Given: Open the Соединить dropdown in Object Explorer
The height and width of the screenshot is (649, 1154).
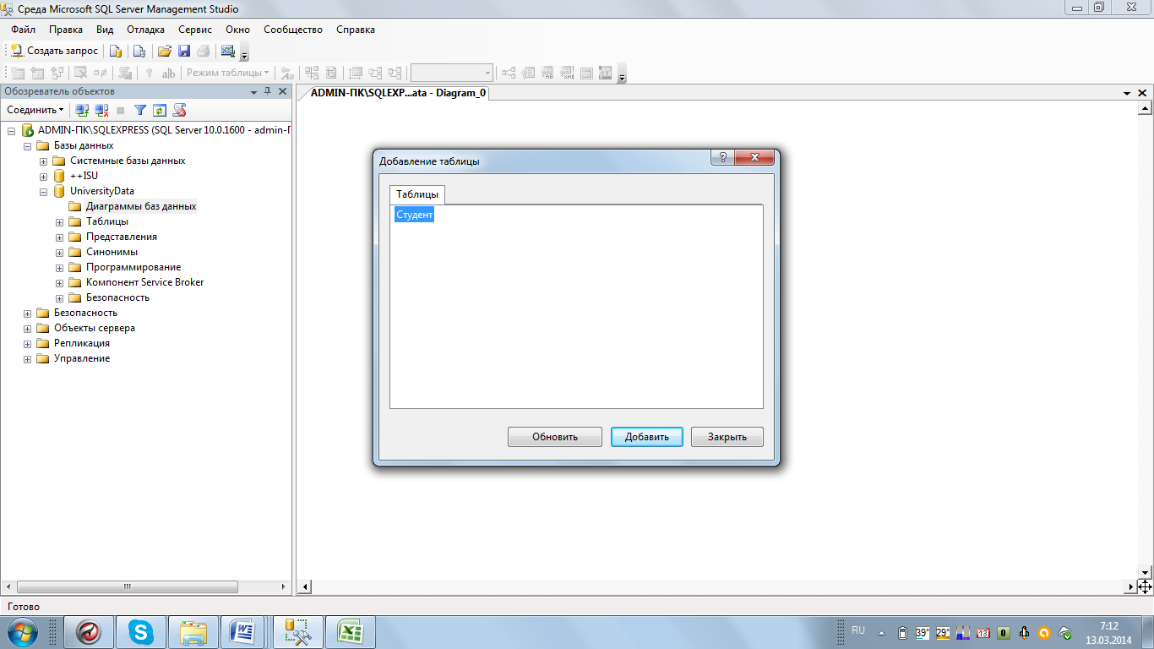Looking at the screenshot, I should [x=35, y=110].
